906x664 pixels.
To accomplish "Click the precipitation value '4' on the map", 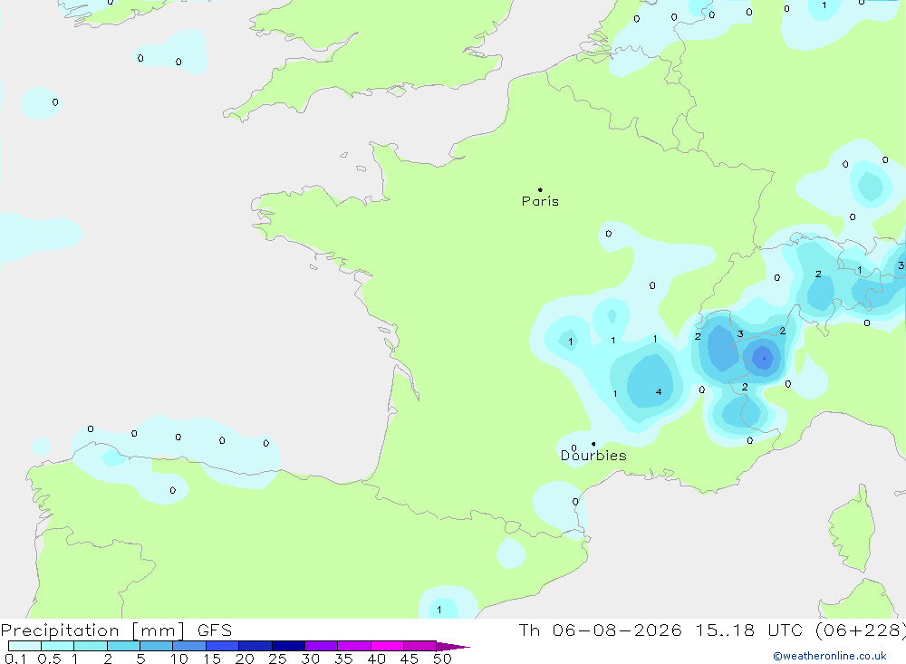I will click(659, 392).
